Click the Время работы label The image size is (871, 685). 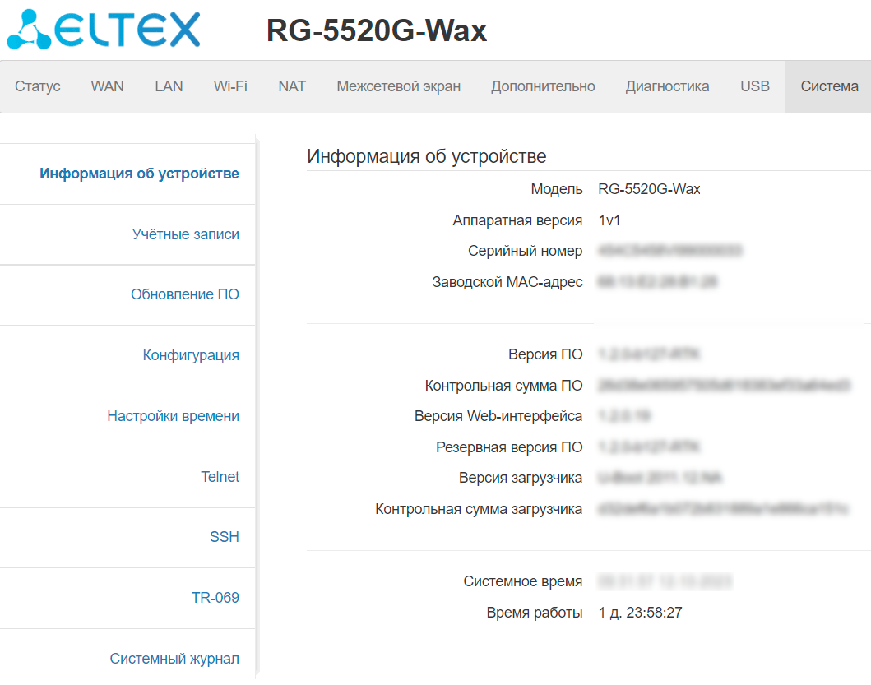[x=535, y=613]
